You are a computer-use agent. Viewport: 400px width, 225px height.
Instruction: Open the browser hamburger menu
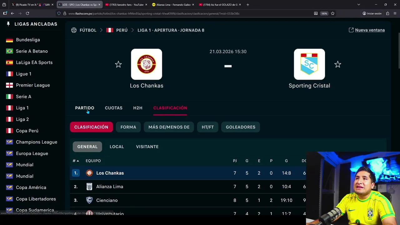pos(395,13)
